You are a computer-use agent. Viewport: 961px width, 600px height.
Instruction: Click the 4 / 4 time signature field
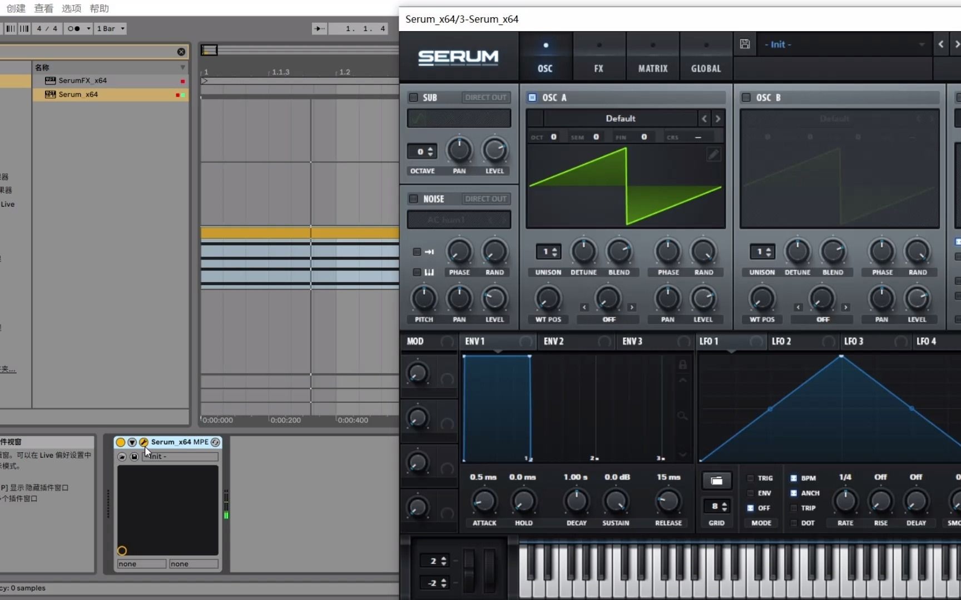[47, 28]
